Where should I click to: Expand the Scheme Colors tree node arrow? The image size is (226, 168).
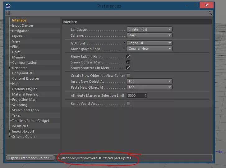click(10, 136)
